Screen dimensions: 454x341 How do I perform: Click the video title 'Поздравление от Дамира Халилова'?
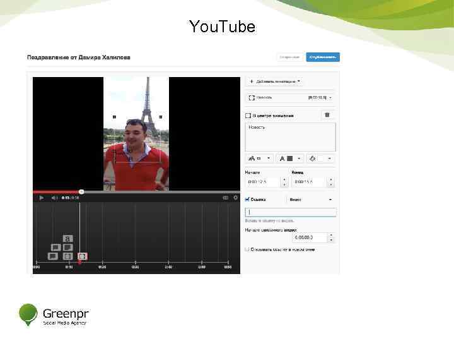tap(79, 57)
